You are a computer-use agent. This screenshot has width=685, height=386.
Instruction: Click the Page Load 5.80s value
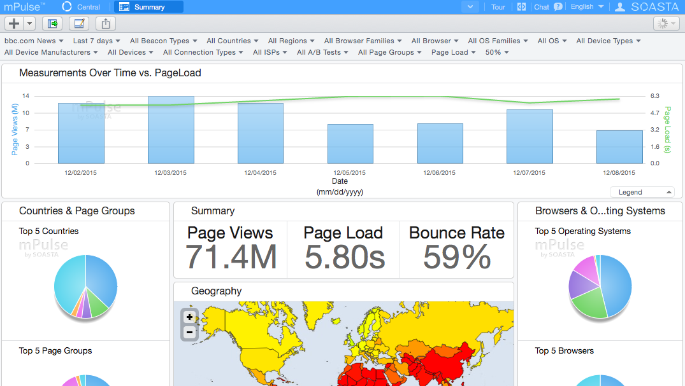coord(345,257)
